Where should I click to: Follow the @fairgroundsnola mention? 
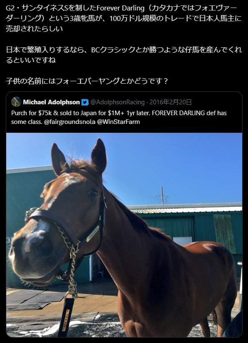(70, 122)
